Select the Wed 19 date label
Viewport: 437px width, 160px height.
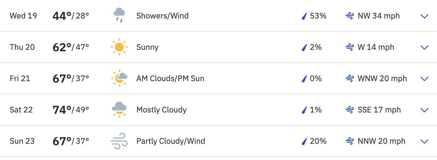tap(23, 16)
